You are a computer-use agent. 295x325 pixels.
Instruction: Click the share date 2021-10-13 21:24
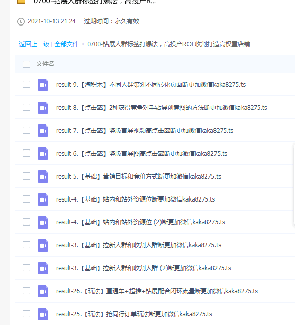click(51, 21)
